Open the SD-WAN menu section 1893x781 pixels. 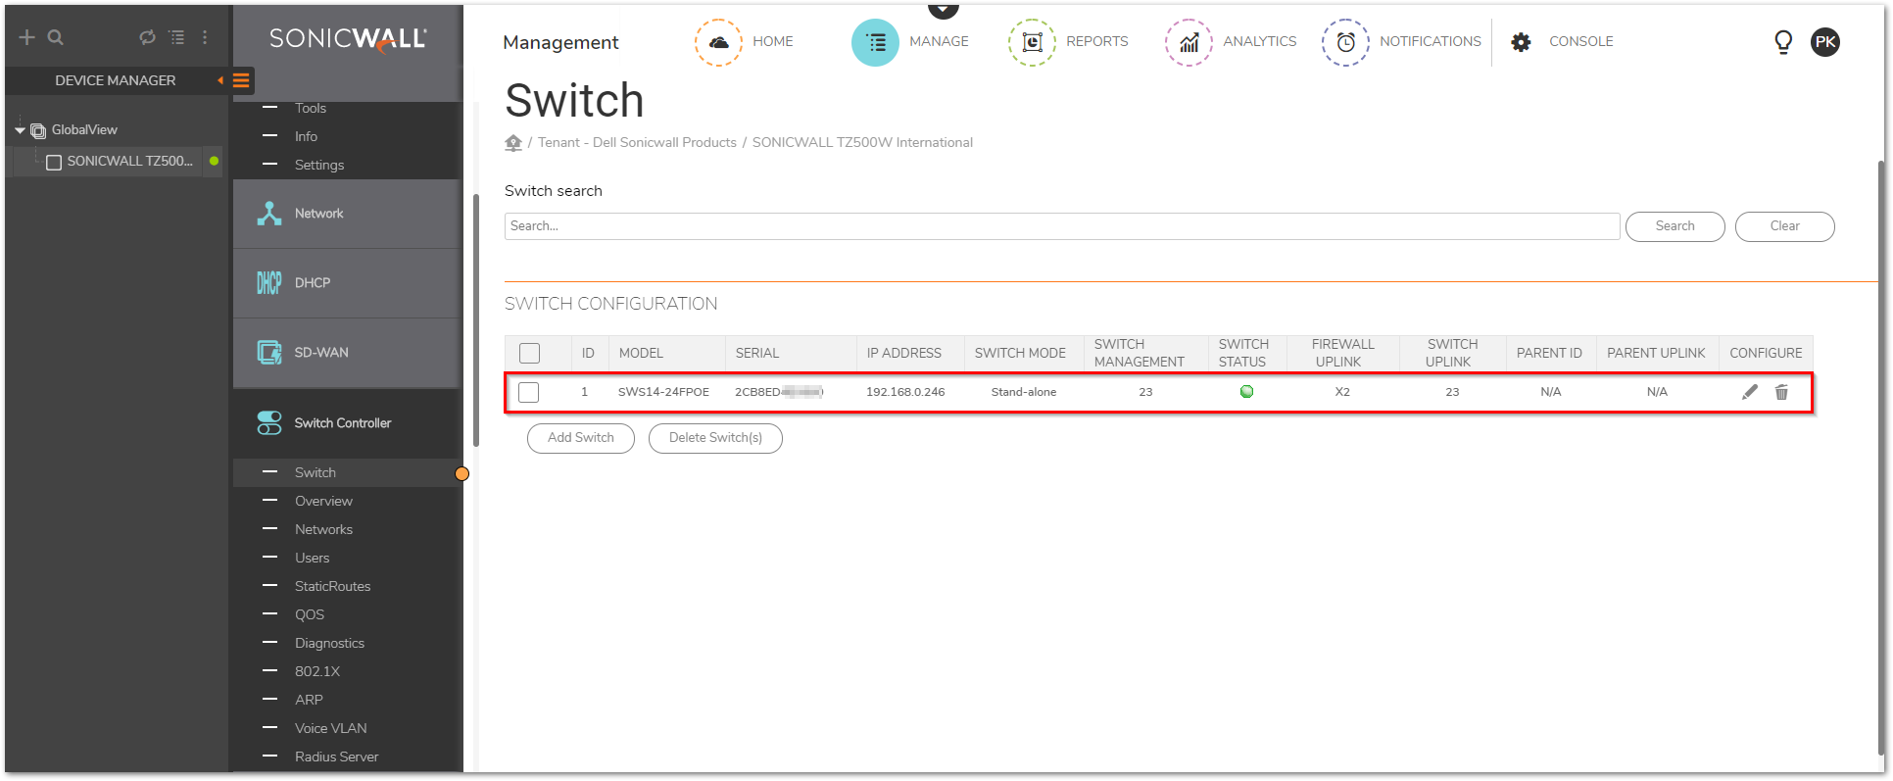click(347, 353)
